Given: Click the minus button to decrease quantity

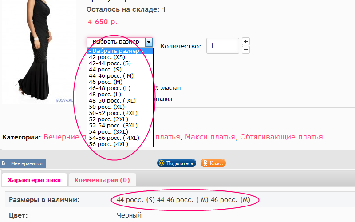Looking at the screenshot, I should click(x=246, y=50).
